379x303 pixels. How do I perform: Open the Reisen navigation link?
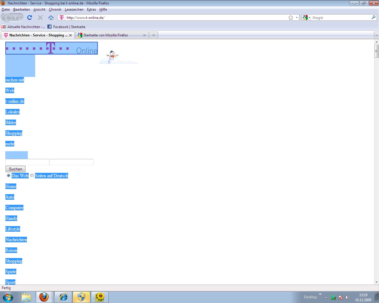(11, 250)
